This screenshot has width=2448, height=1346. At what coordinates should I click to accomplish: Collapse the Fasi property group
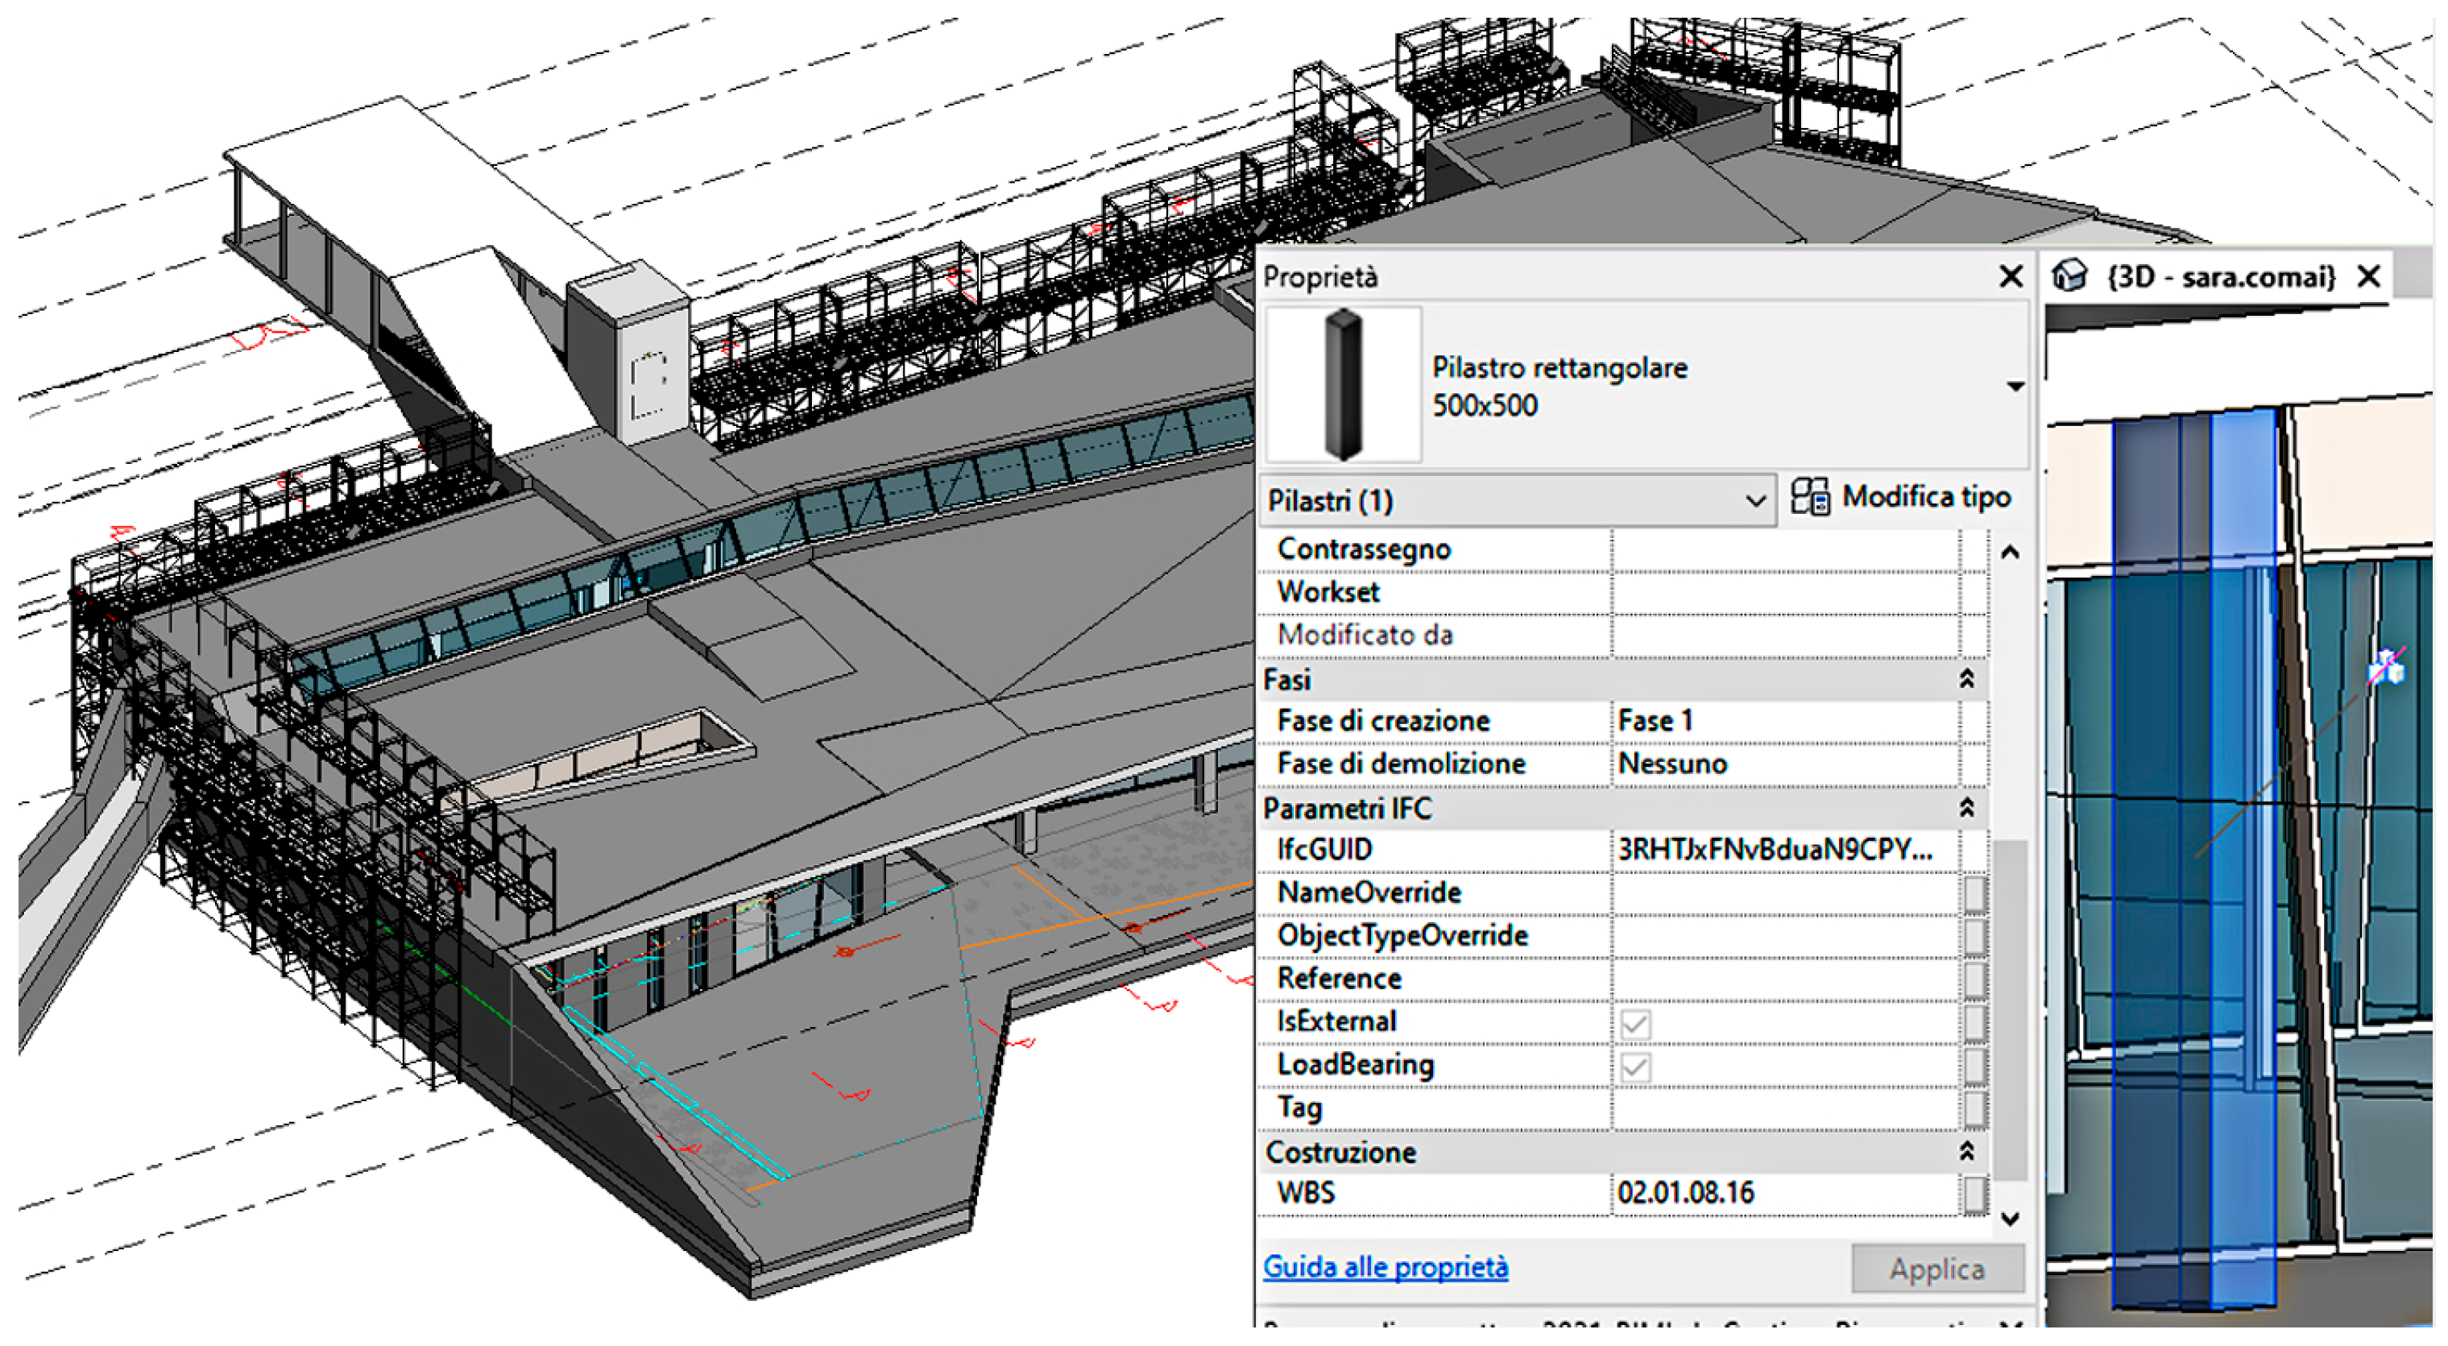click(x=1966, y=679)
